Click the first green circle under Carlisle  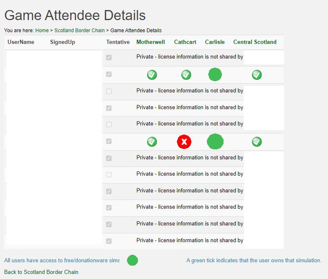tap(215, 74)
